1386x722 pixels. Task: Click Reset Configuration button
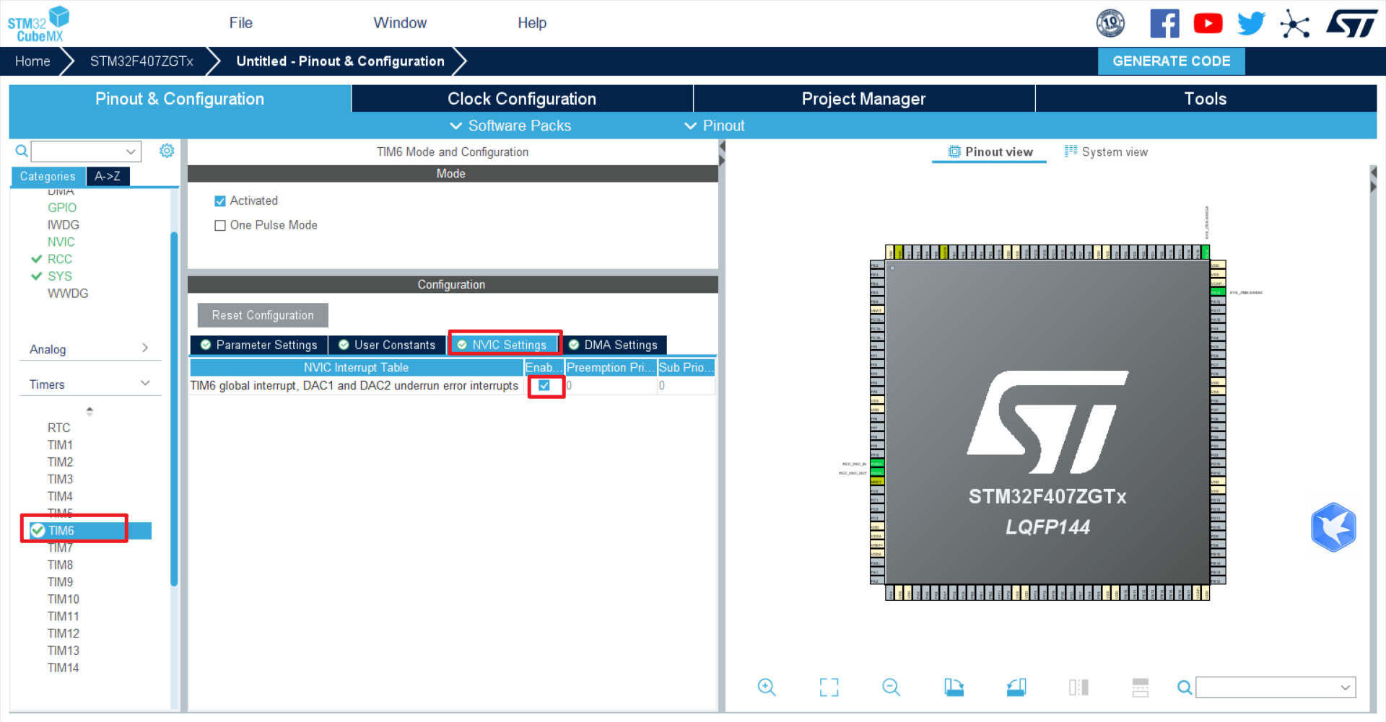coord(263,315)
